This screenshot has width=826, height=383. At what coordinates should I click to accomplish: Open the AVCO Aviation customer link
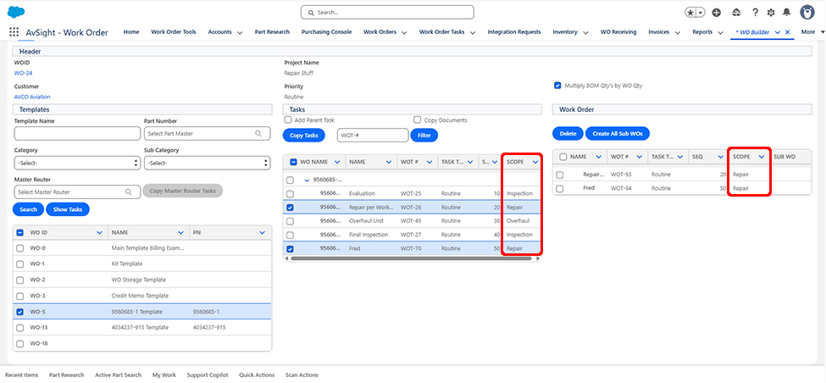click(32, 97)
